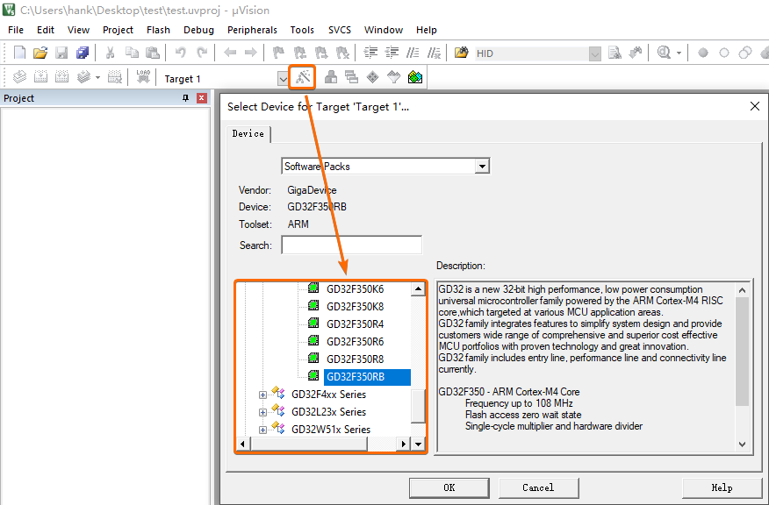Image resolution: width=769 pixels, height=505 pixels.
Task: Click the Translate file icon on the build toolbar
Action: coord(19,77)
